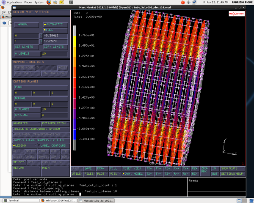Open the mail launcher icon in top panel
Screen dimensions: 254x203
tap(55, 2)
